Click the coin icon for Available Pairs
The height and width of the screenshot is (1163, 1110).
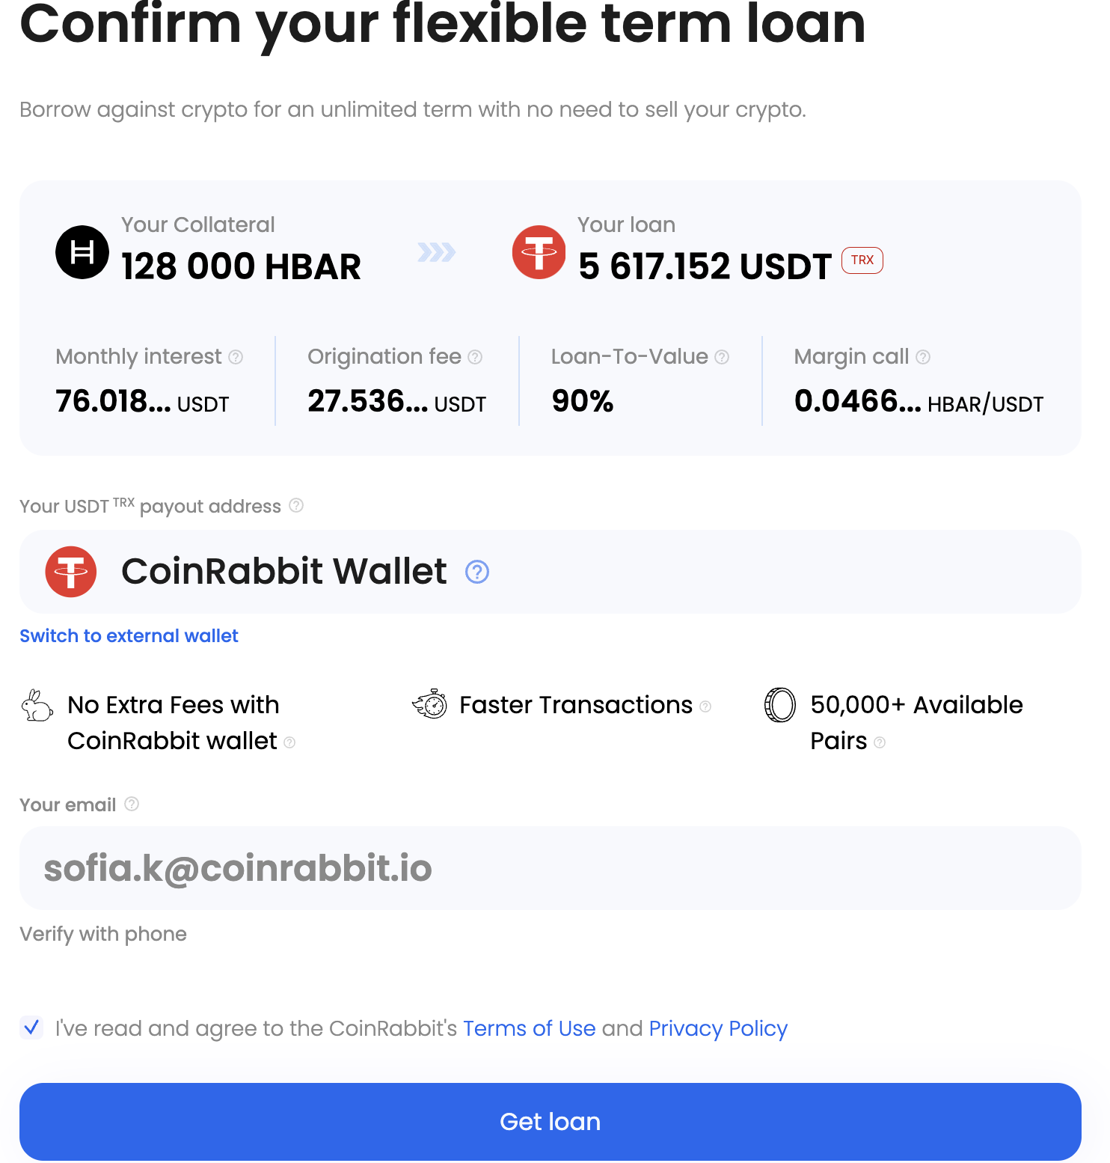779,704
